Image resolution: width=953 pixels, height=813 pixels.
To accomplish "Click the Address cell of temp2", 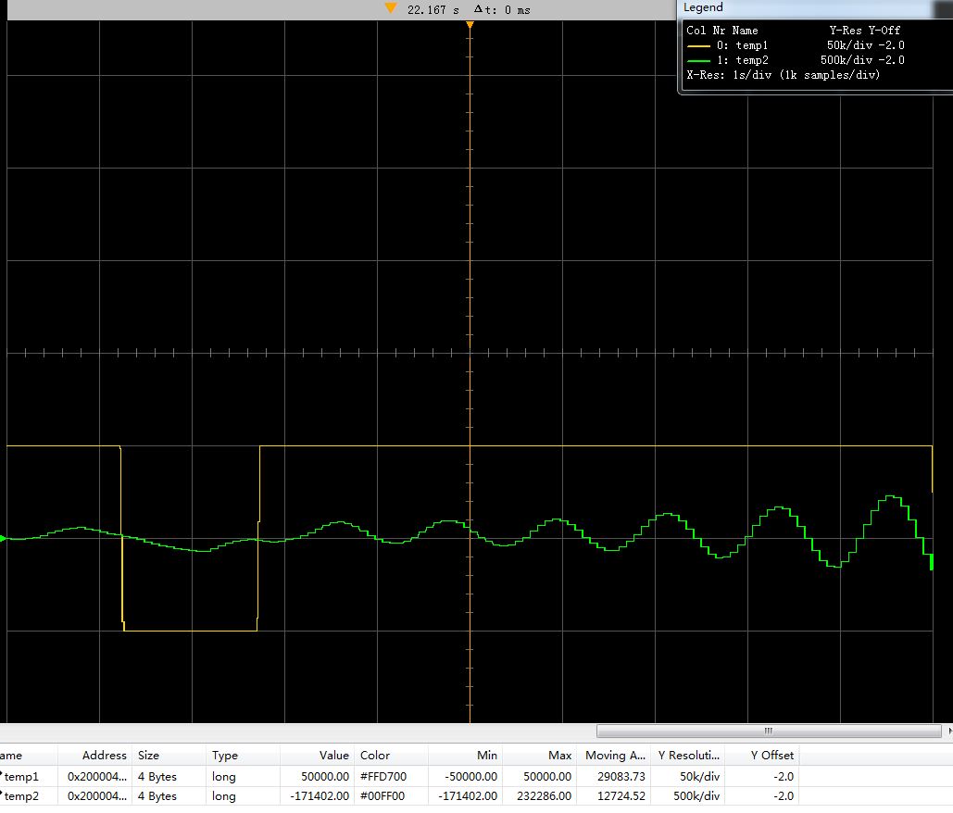I will point(94,796).
